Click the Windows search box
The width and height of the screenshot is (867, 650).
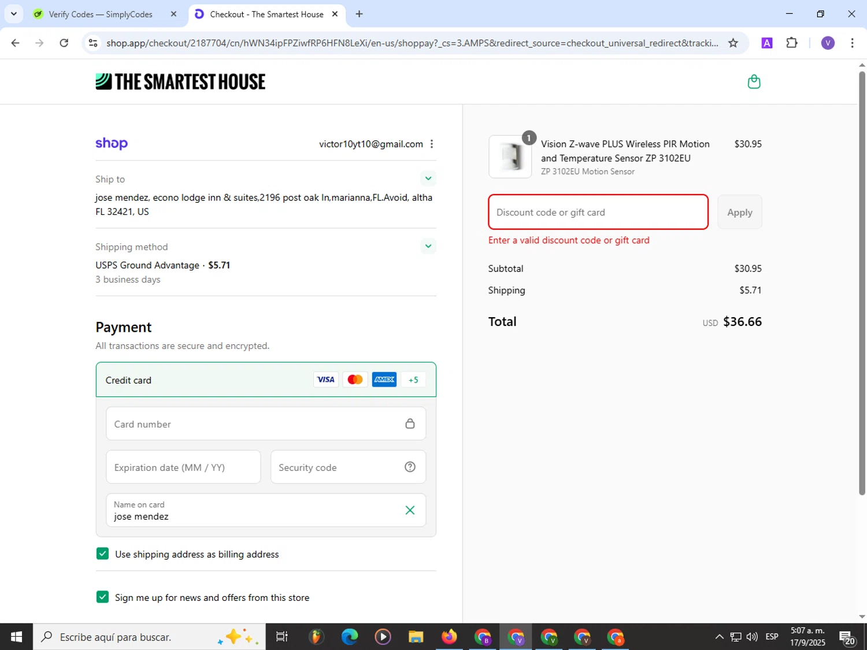149,637
